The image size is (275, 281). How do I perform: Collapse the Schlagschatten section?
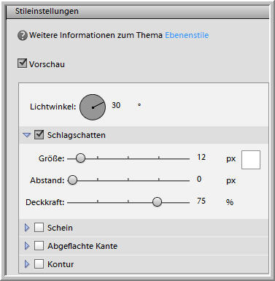click(x=27, y=135)
